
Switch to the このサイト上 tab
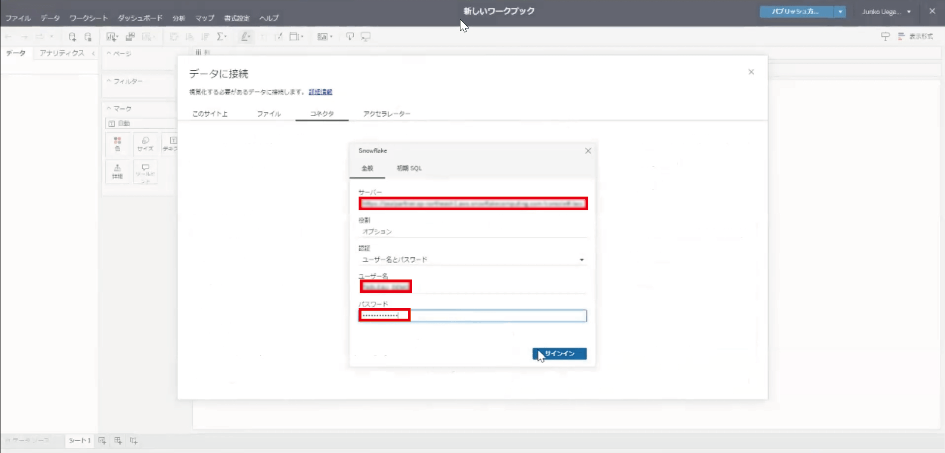[x=210, y=113]
